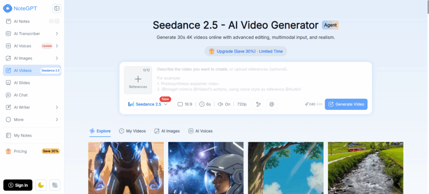Image resolution: width=429 pixels, height=194 pixels.
Task: Click the @ mention icon
Action: coord(271,104)
